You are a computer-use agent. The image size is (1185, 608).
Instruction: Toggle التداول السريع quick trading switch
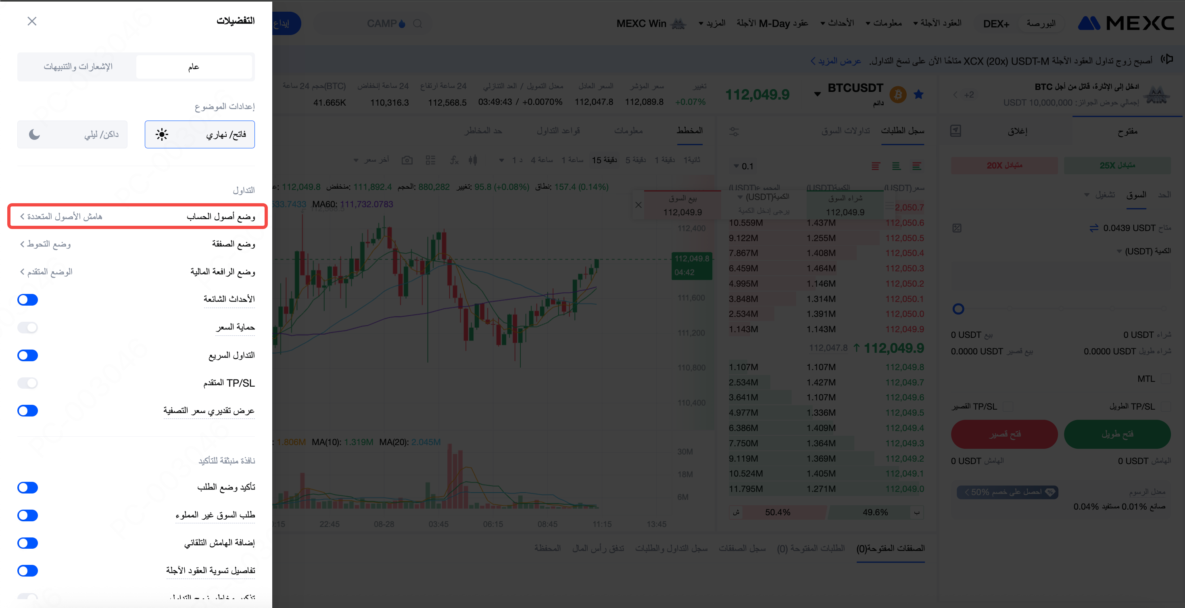click(x=27, y=356)
